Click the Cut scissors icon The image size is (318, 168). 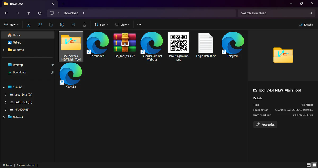click(29, 25)
